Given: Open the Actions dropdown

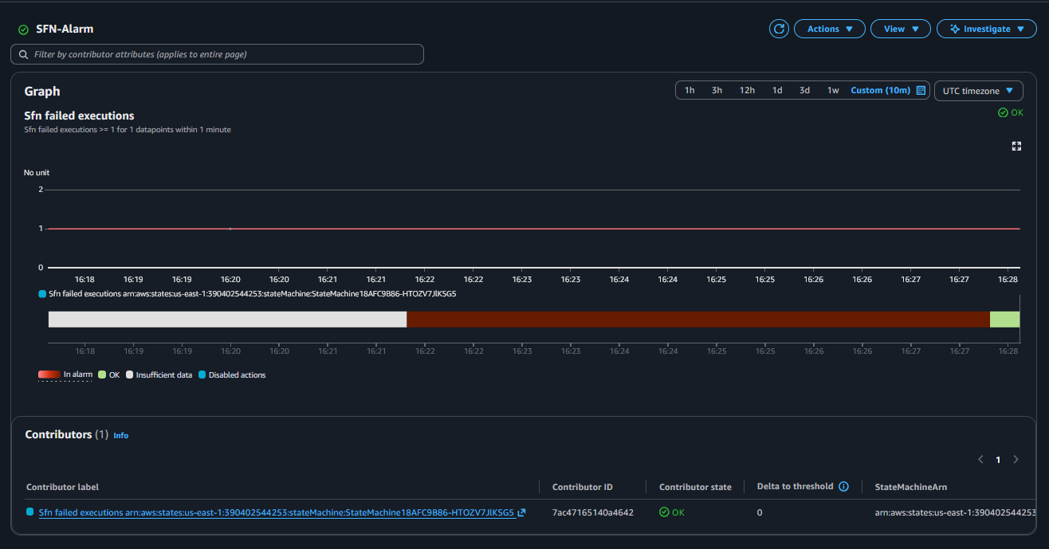Looking at the screenshot, I should (829, 29).
